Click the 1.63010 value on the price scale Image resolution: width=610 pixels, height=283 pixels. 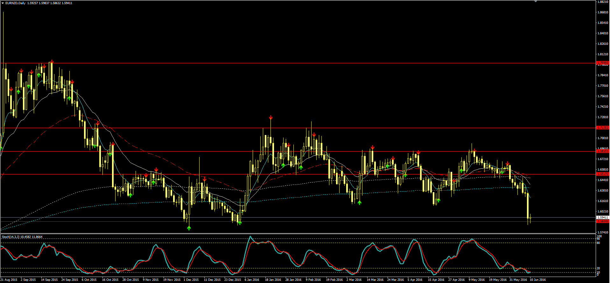point(603,191)
